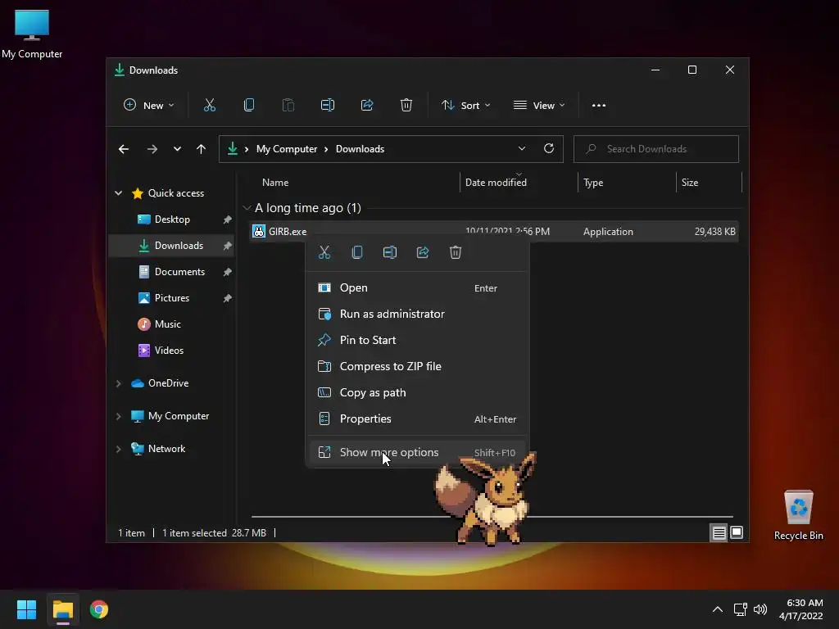Open the Windows Start menu
Viewport: 839px width, 629px height.
(x=26, y=609)
